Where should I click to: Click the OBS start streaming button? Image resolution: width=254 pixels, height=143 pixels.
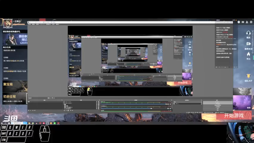[217, 102]
